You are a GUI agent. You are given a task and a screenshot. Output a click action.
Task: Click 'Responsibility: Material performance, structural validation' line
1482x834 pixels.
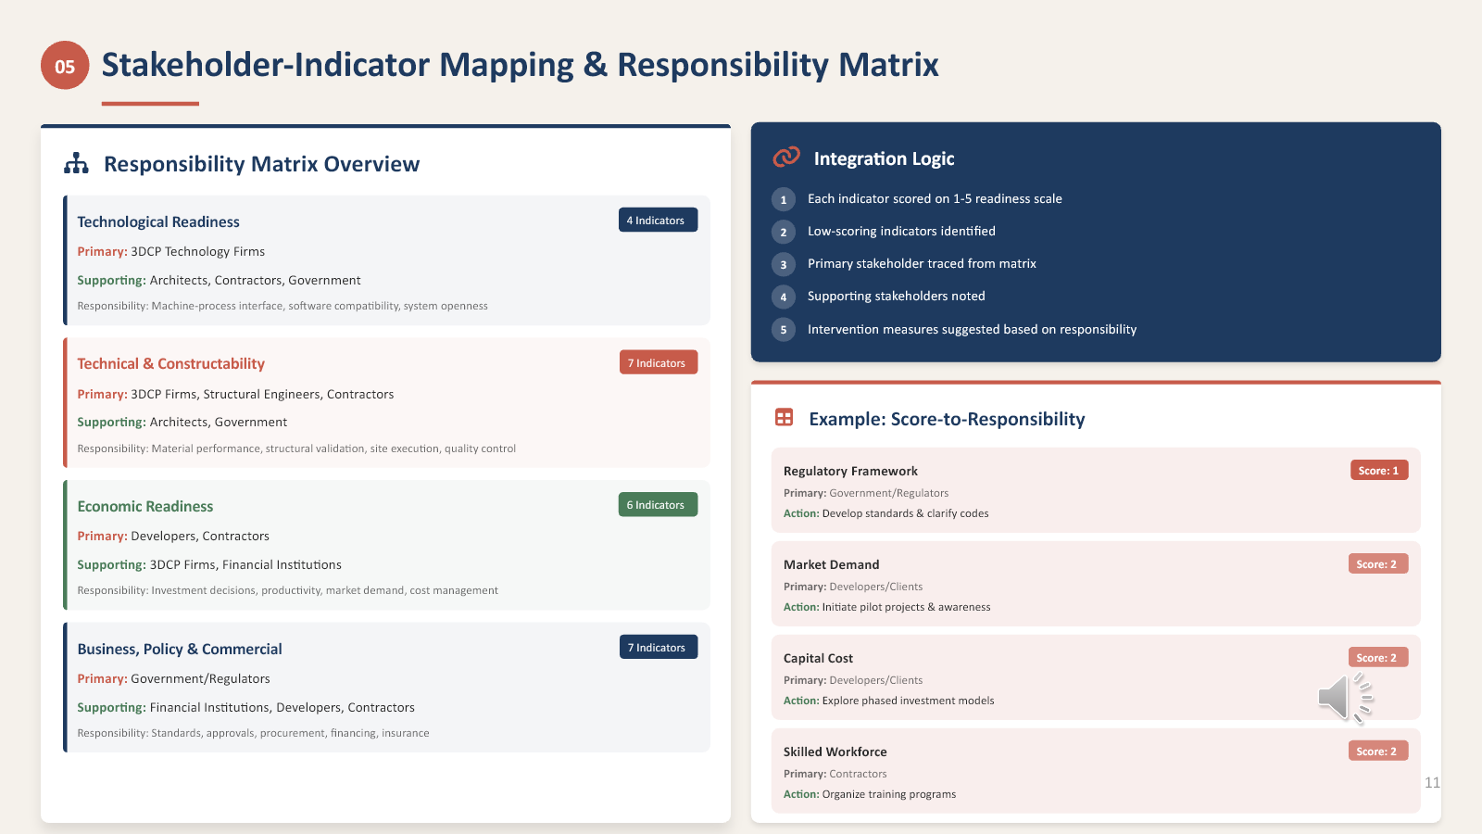click(296, 449)
